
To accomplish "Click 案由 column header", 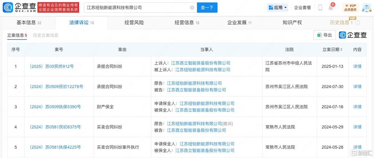I will tap(122, 49).
